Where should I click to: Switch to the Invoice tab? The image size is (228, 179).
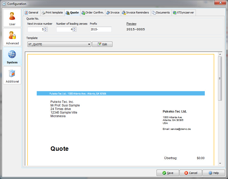coord(113,12)
